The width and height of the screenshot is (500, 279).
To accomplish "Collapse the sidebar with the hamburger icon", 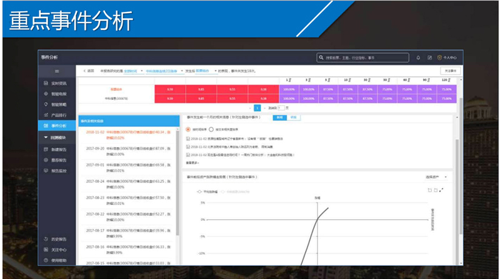I will click(x=57, y=71).
